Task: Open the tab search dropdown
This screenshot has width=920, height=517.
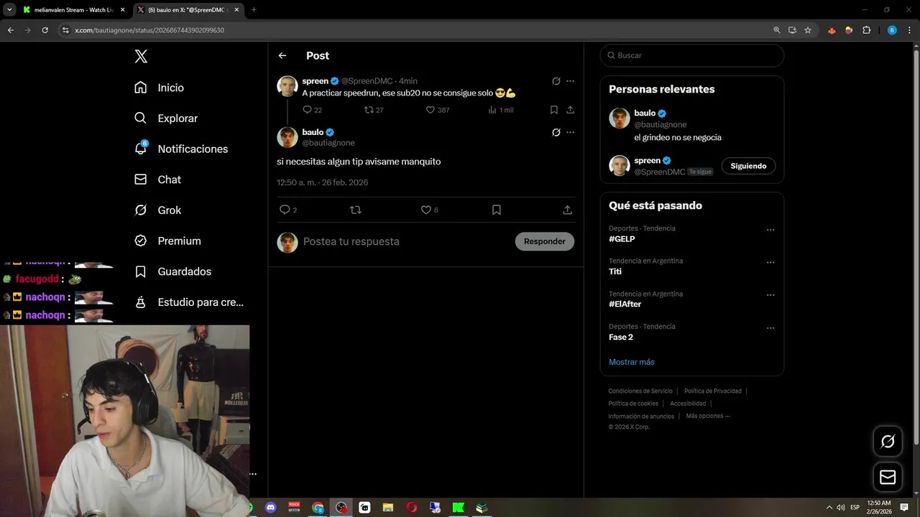Action: point(9,10)
